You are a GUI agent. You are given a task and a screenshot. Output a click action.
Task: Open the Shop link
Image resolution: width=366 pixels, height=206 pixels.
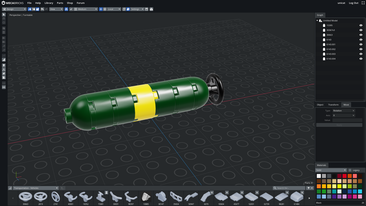(70, 3)
